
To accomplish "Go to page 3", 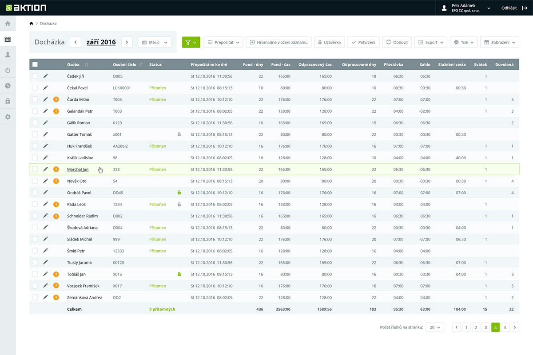I will (486, 327).
